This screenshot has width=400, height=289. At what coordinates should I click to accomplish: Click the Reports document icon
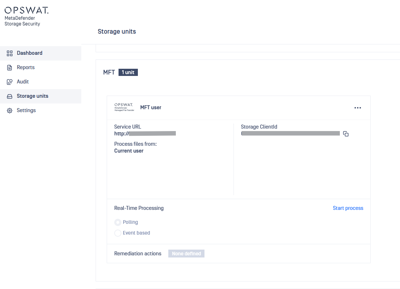(10, 68)
